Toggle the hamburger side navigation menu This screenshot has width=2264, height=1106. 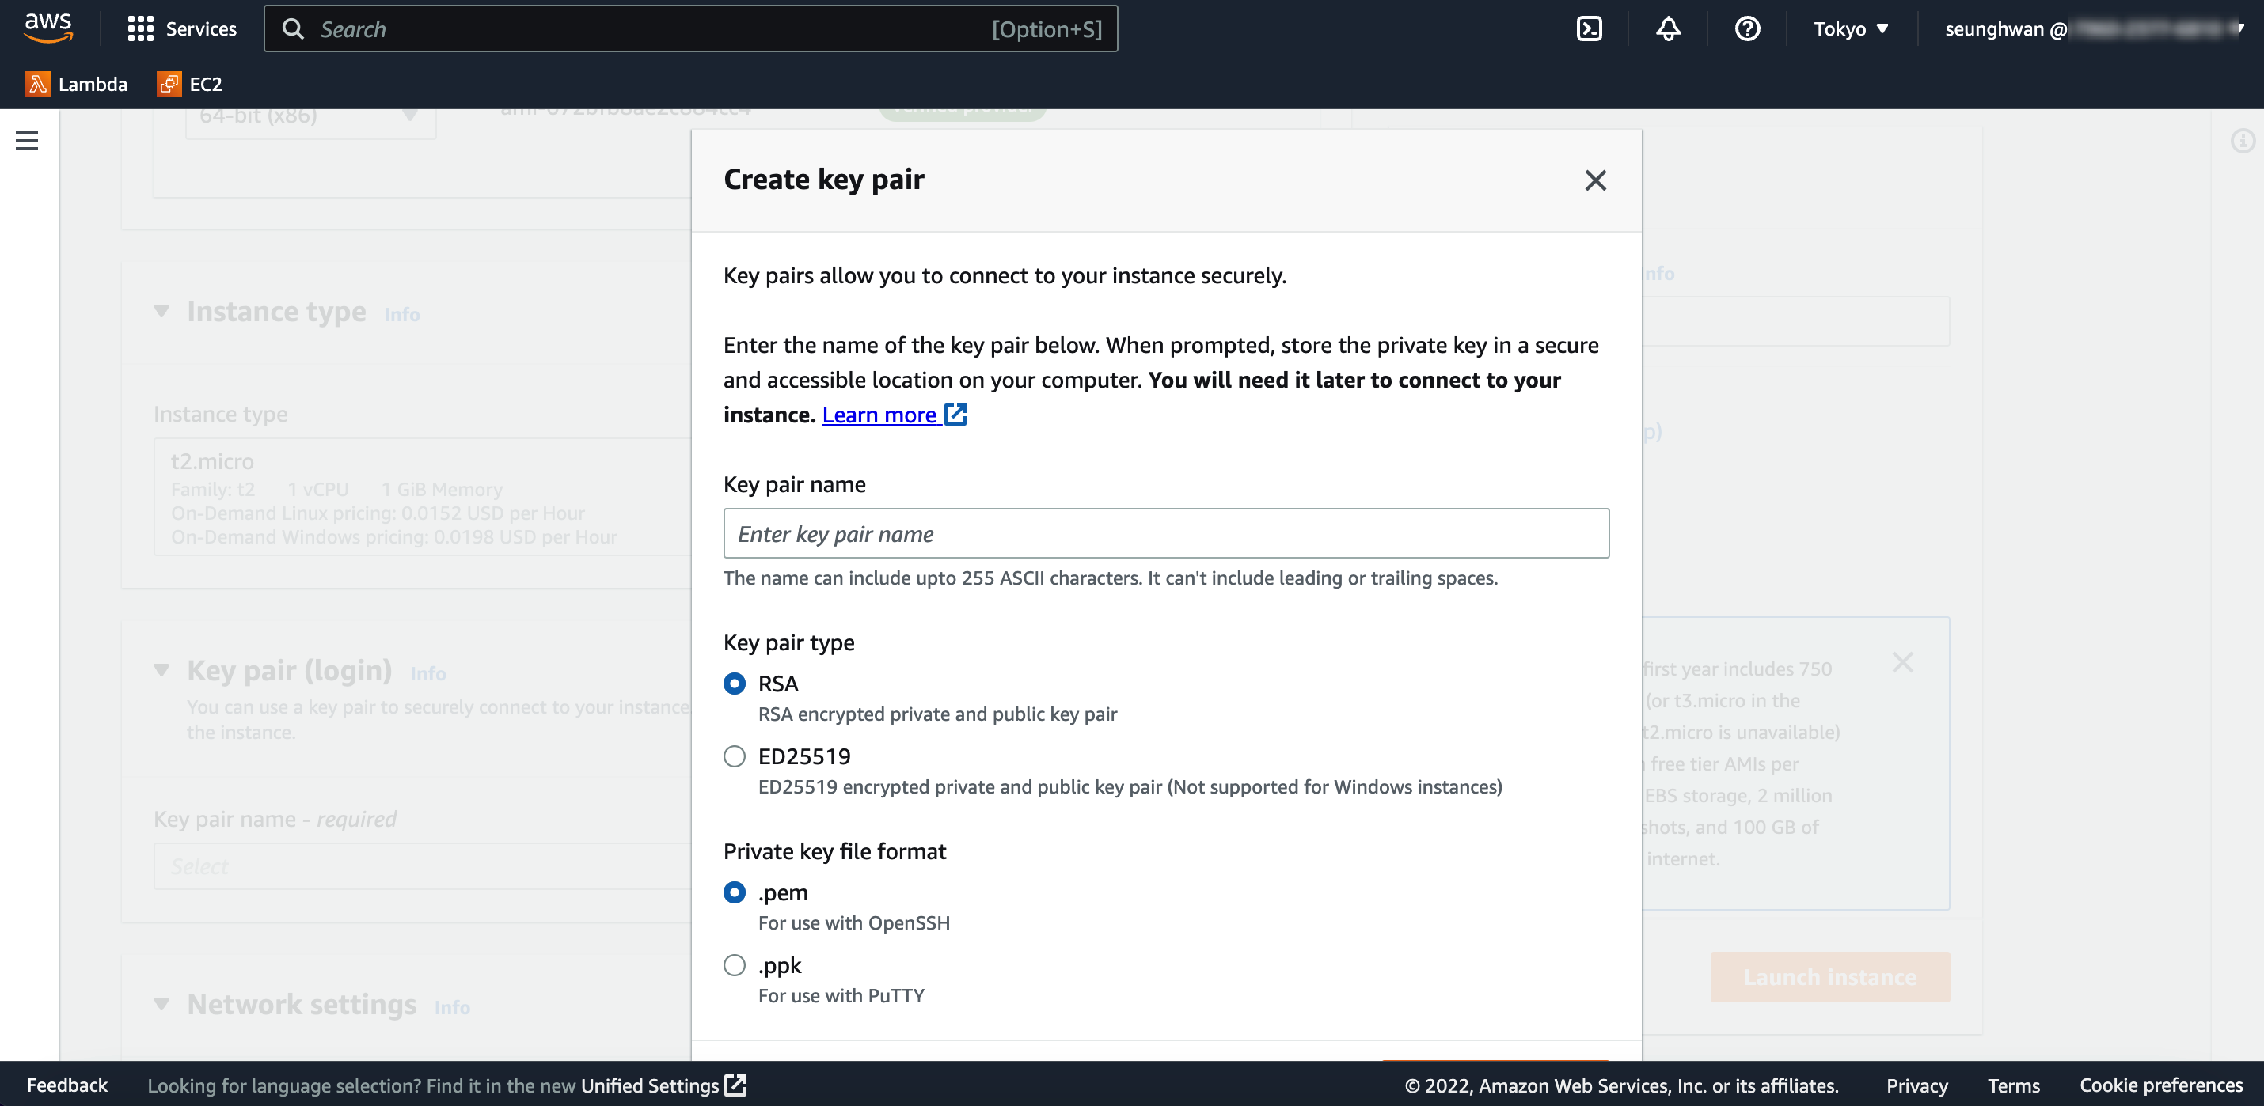tap(27, 141)
